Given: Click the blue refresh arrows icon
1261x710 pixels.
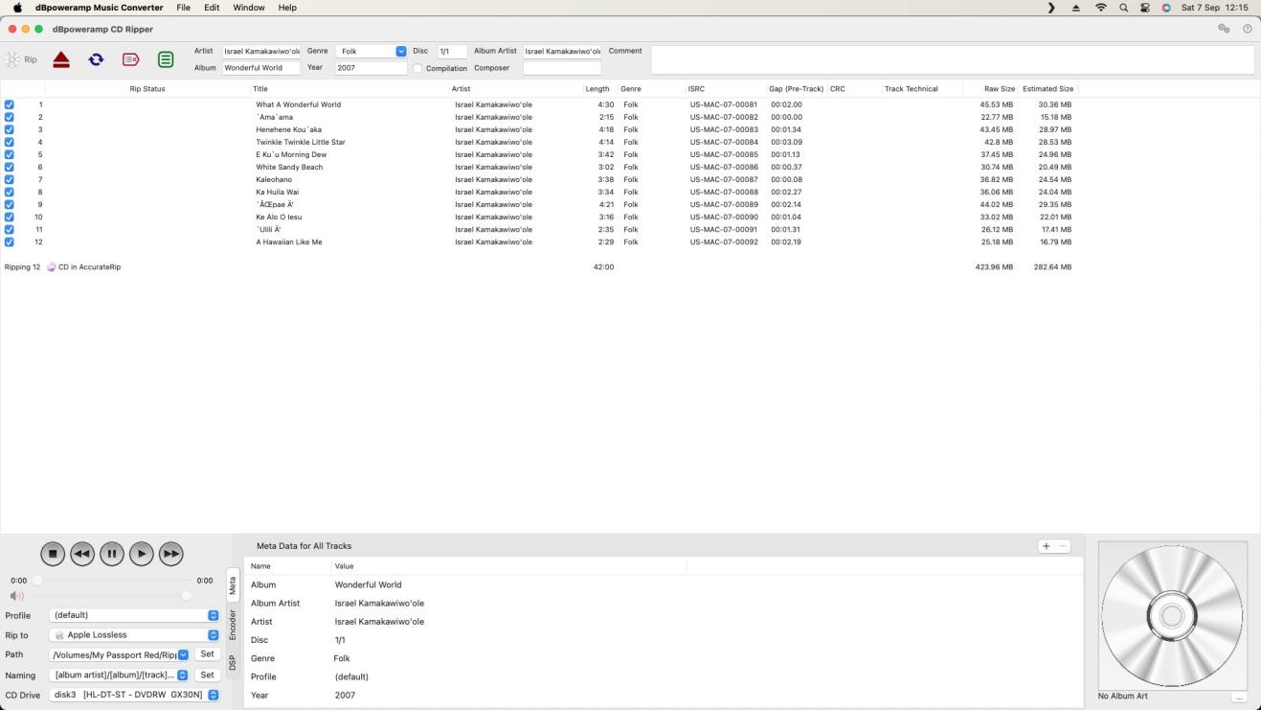Looking at the screenshot, I should 96,59.
